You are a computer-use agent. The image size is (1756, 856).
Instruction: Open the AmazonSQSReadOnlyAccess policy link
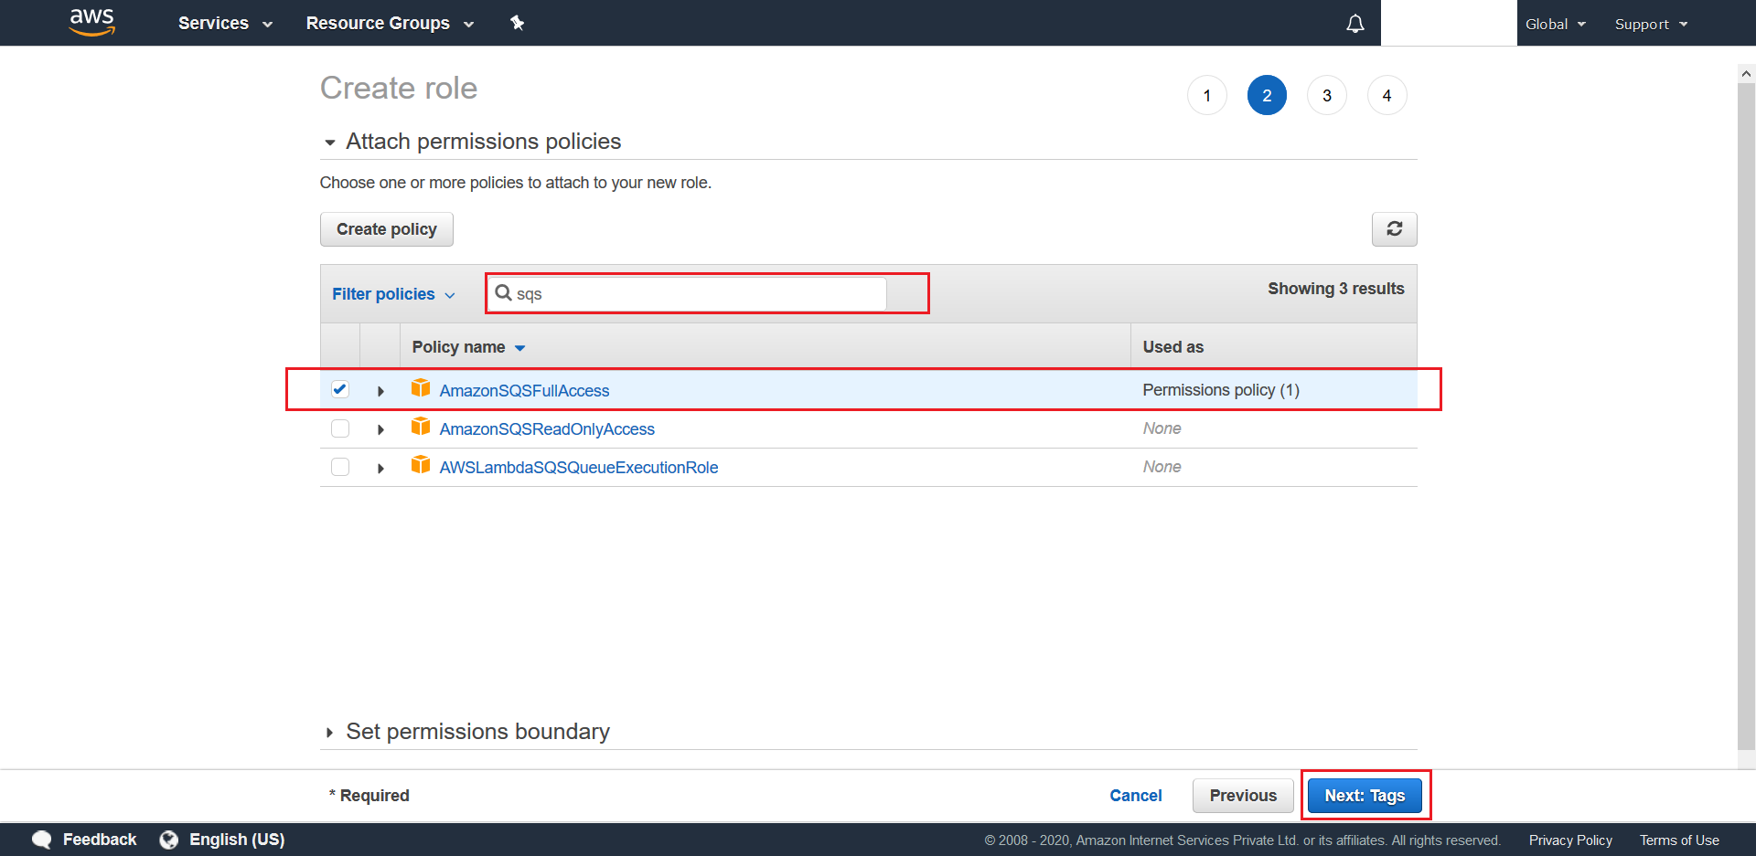pos(547,429)
